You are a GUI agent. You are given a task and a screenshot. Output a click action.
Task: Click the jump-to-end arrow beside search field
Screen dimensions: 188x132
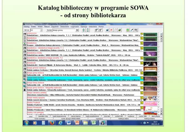(x=77, y=30)
